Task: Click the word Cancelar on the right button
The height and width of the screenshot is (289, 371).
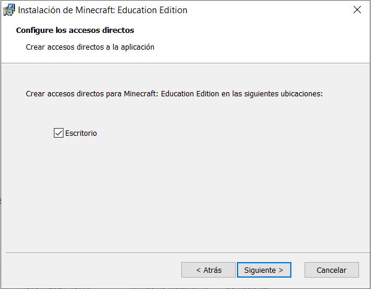Action: [x=332, y=270]
